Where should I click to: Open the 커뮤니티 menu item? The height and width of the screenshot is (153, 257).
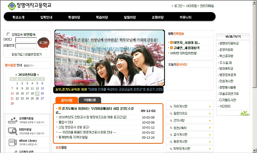click(185, 17)
